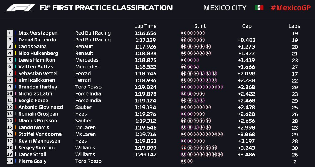
Task: Click the Lap Time column header
Action: coord(146,26)
